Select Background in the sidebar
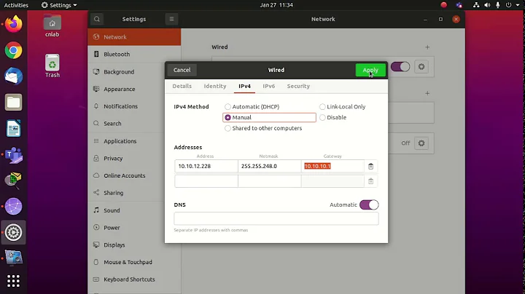The width and height of the screenshot is (525, 294). pyautogui.click(x=134, y=72)
